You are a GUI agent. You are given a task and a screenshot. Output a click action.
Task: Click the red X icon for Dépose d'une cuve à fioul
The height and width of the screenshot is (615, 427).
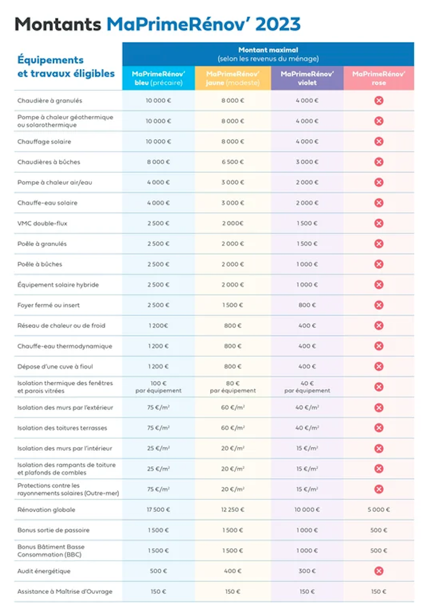(x=379, y=366)
